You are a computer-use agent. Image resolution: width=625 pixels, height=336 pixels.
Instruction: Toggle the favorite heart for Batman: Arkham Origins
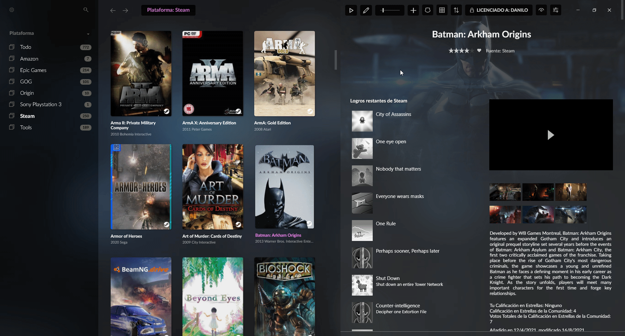[x=479, y=50]
